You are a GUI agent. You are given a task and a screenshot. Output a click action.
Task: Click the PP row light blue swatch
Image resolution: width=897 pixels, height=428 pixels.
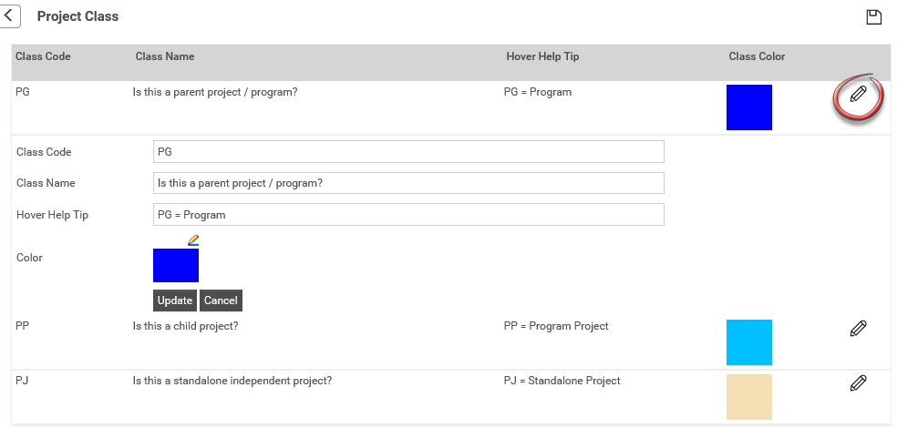coord(748,342)
